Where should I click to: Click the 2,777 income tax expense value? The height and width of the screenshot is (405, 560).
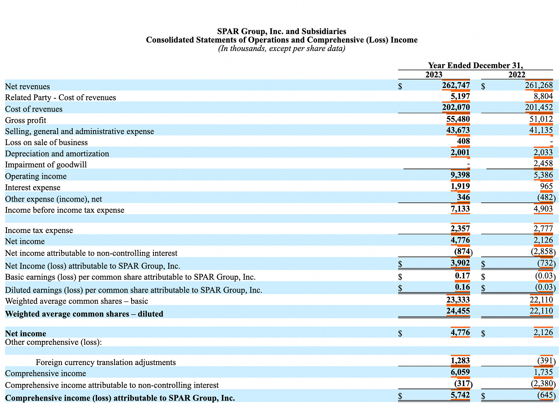pos(543,229)
